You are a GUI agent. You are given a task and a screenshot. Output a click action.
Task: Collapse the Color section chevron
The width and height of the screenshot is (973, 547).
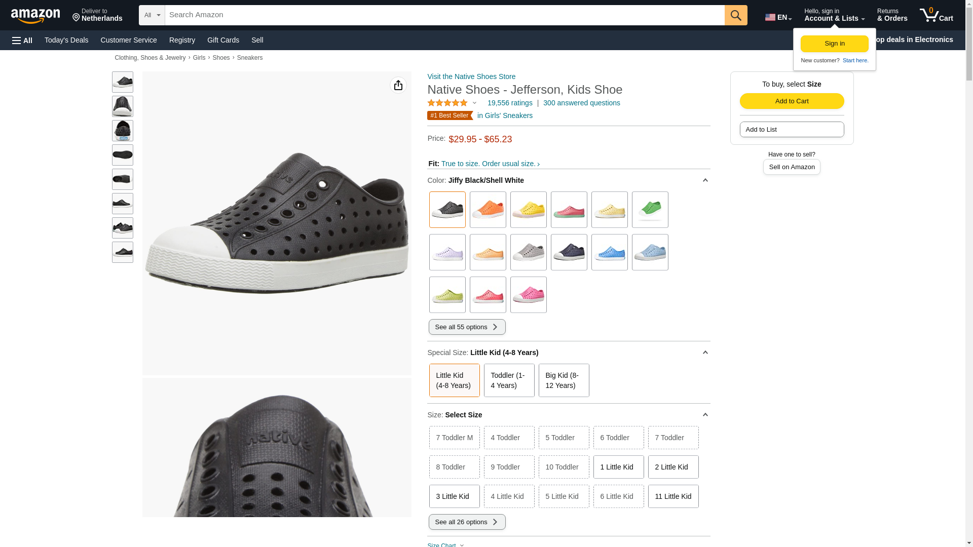tap(705, 180)
